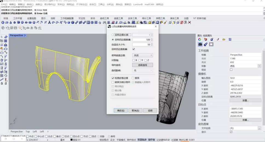
Task: Open the madCAM menu
Action: (149, 4)
